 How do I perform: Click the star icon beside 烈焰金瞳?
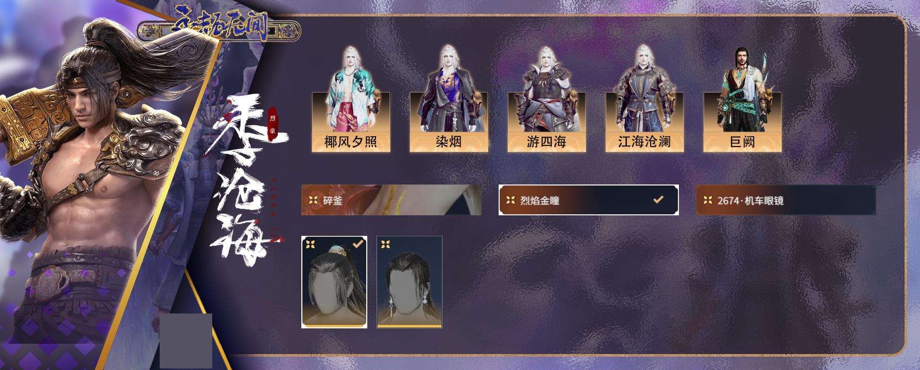click(x=510, y=200)
